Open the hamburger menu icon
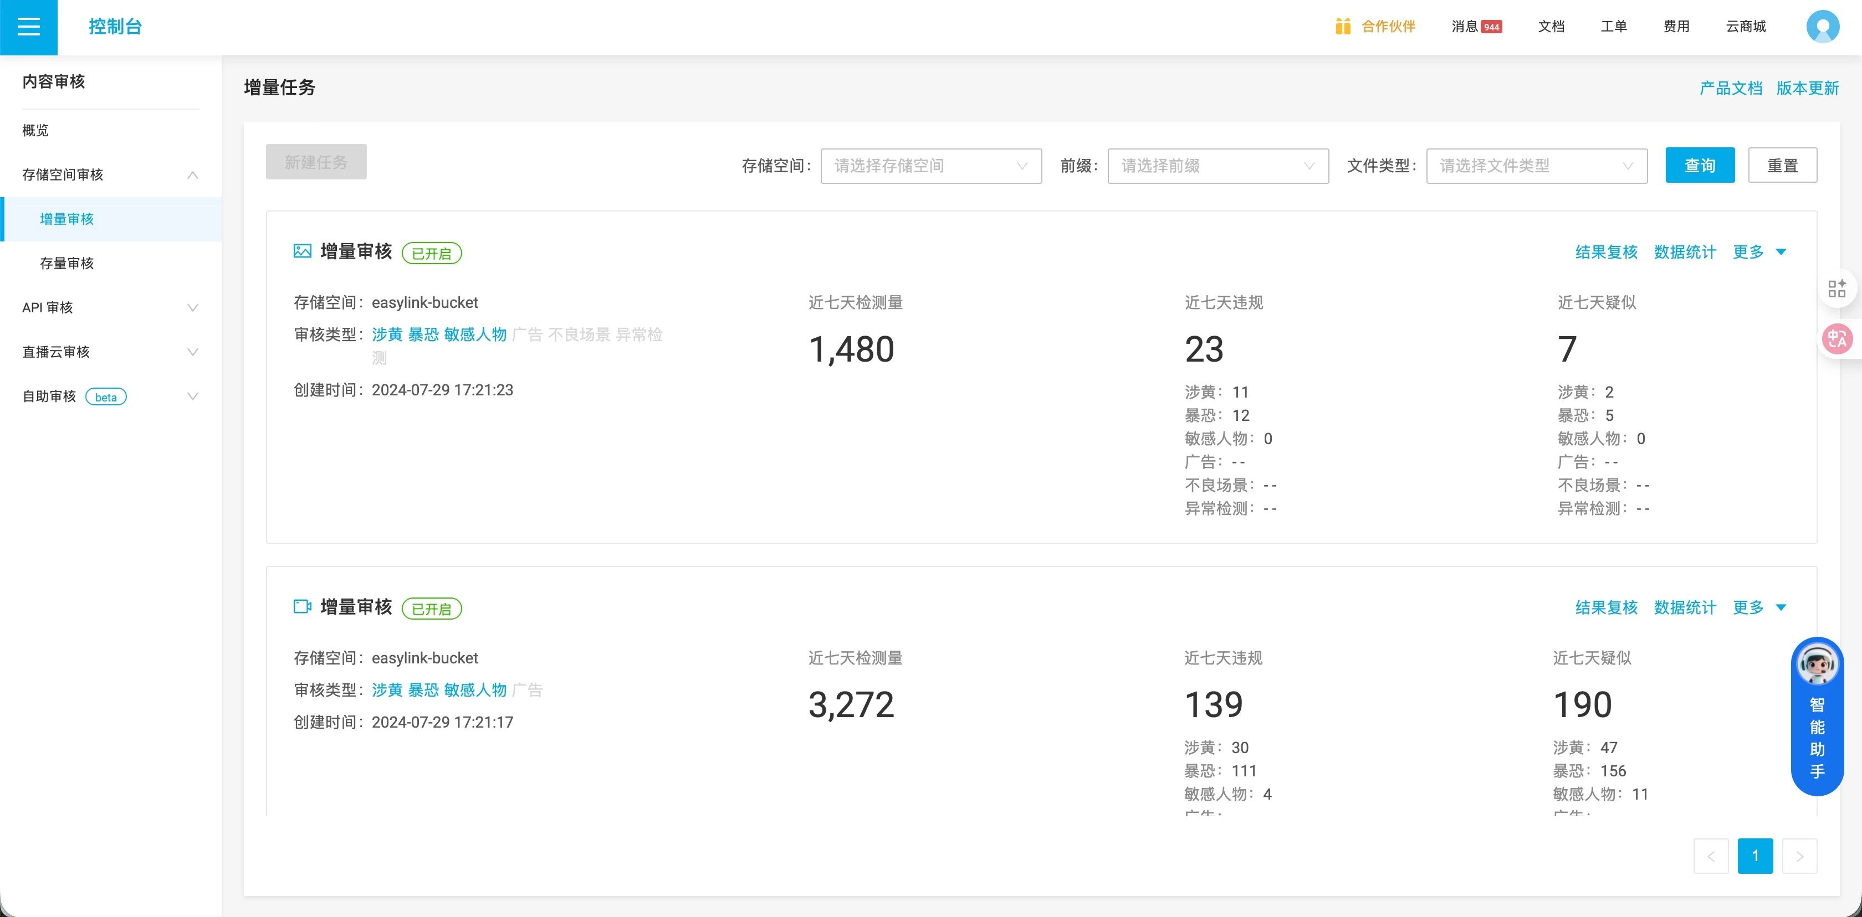The image size is (1862, 917). [x=28, y=27]
